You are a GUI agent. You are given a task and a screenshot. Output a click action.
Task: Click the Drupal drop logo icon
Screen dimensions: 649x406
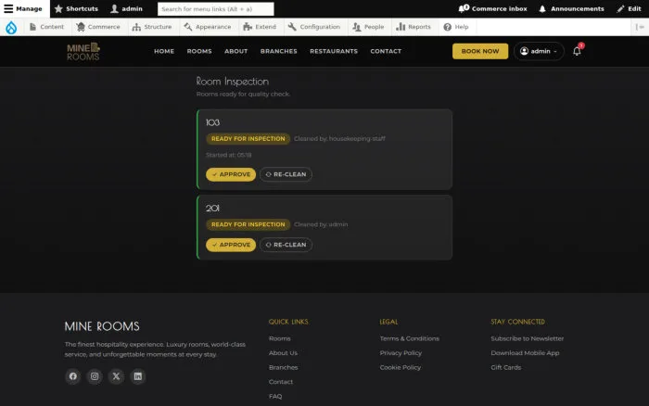click(11, 27)
